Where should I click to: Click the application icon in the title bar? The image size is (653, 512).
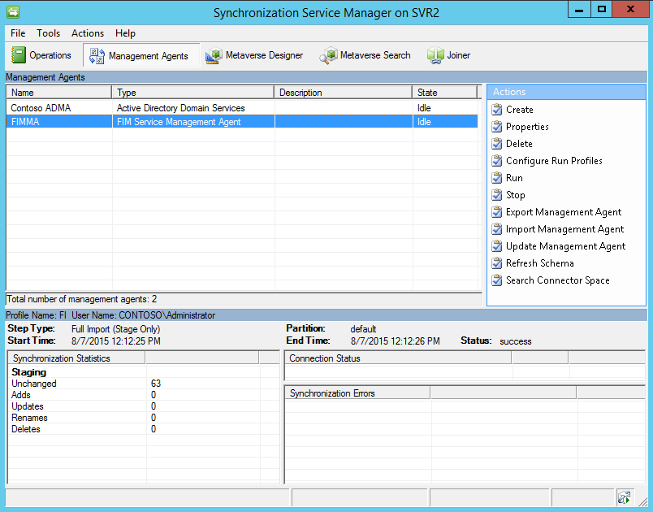[x=13, y=11]
